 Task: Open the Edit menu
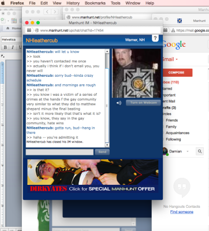(x=44, y=3)
